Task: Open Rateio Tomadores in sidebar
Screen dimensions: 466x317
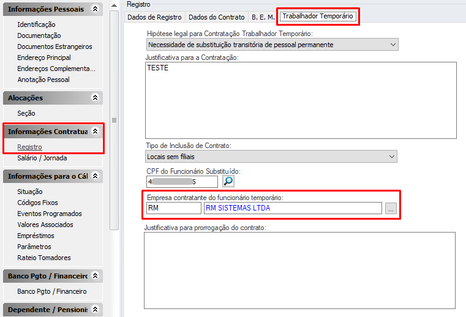Action: [44, 258]
